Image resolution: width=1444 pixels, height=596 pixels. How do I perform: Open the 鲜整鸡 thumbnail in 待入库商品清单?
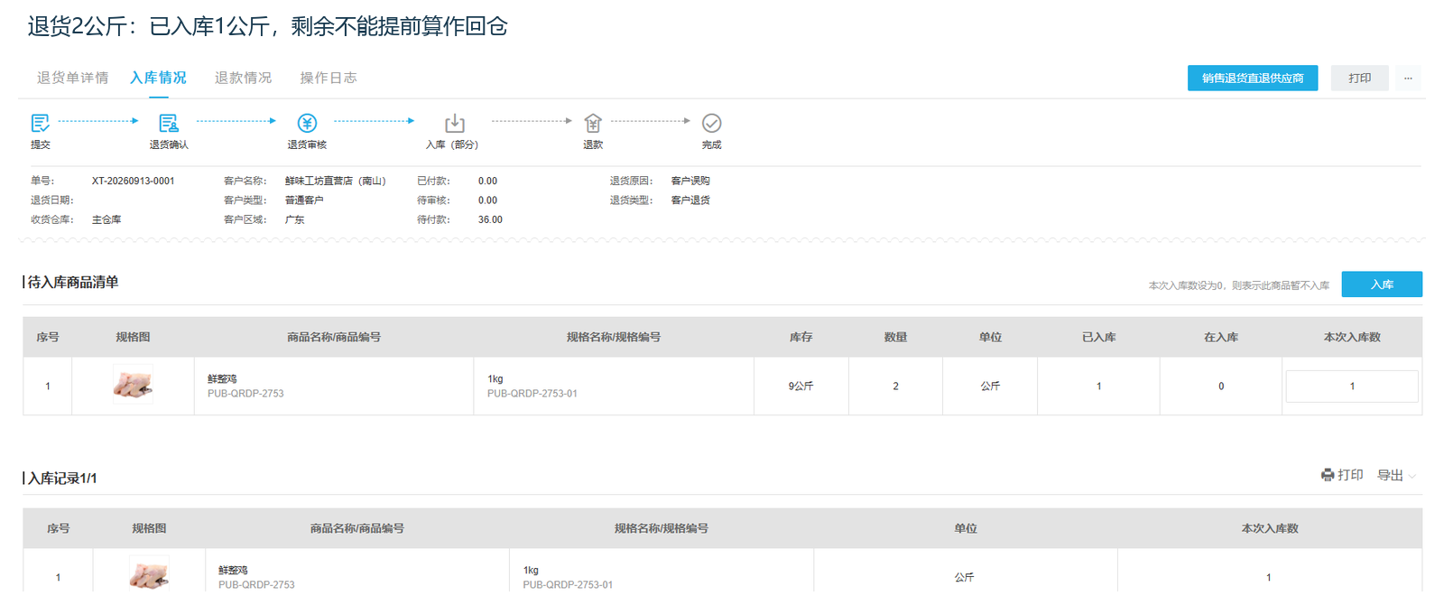click(133, 386)
